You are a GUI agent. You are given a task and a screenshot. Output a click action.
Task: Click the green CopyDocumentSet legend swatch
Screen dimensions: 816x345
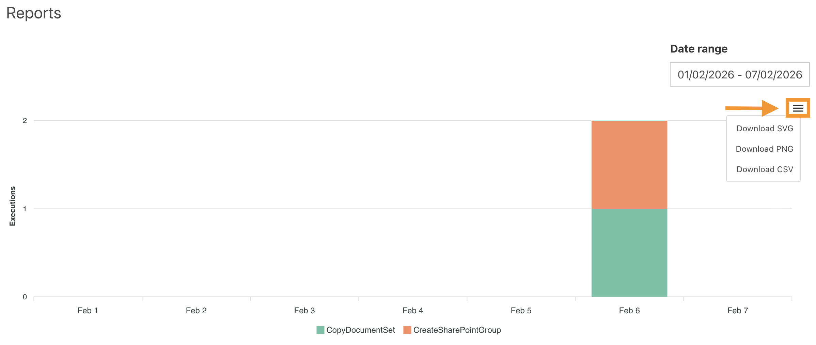pos(320,330)
